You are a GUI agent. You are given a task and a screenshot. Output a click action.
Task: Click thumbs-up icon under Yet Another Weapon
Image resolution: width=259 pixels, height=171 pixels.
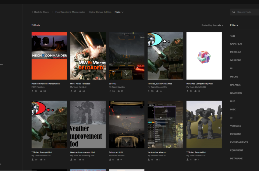point(157,160)
